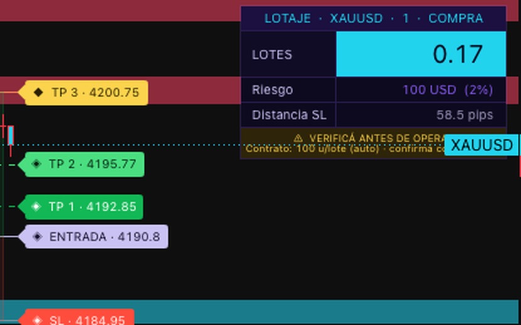The width and height of the screenshot is (521, 325).
Task: Click the warning triangle icon
Action: click(x=298, y=138)
